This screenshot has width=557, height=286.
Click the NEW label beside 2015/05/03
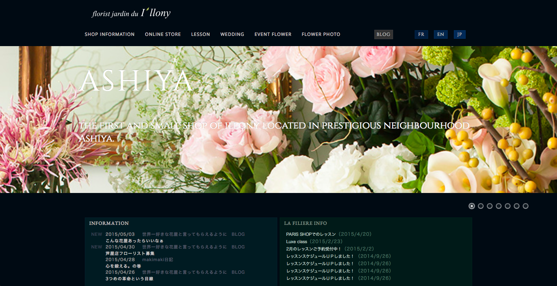point(97,234)
